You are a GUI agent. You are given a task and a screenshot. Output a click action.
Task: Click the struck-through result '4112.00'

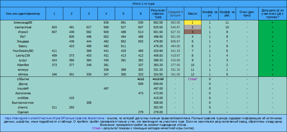[x=158, y=79]
